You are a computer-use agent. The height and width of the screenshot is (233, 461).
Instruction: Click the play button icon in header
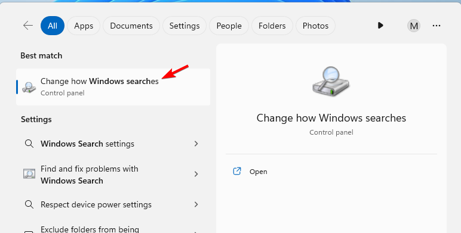tap(380, 26)
